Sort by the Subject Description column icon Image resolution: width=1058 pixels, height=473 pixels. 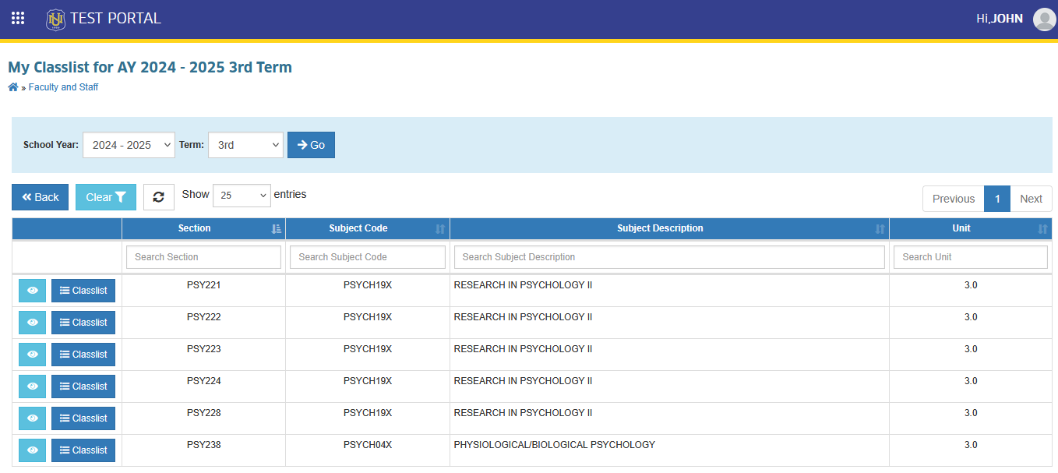[880, 229]
